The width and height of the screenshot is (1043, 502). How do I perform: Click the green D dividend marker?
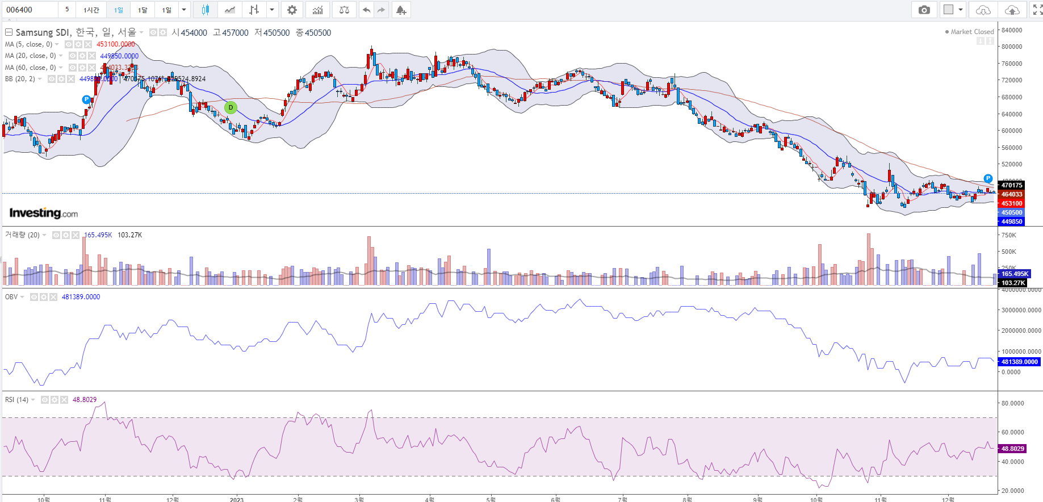click(231, 107)
